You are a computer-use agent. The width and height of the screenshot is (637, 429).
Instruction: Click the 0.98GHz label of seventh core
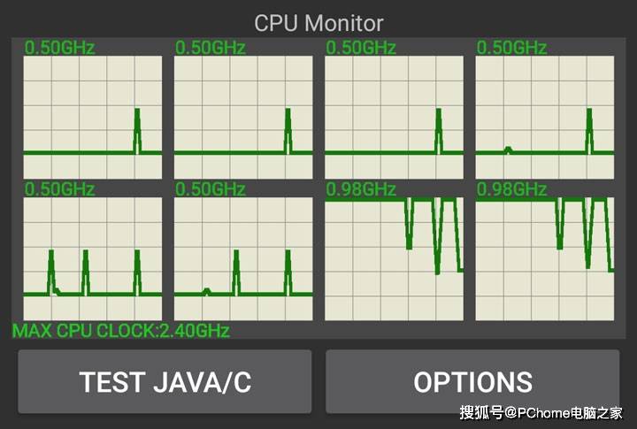click(361, 188)
